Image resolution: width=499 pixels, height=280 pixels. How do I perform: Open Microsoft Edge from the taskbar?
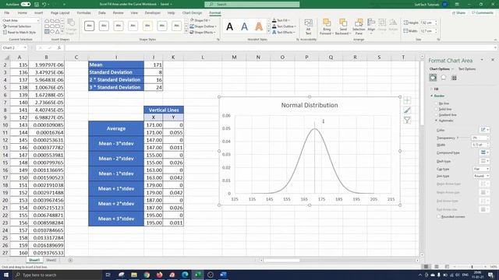[x=185, y=275]
